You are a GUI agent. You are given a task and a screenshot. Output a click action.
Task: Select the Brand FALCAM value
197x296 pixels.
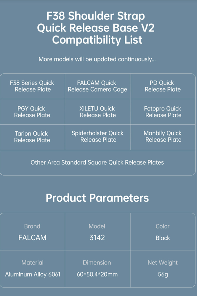pyautogui.click(x=33, y=238)
